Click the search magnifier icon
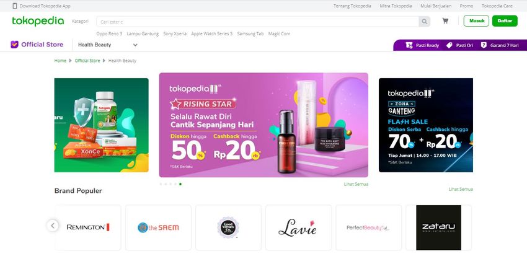Viewport: 527px width, 256px height. [425, 22]
